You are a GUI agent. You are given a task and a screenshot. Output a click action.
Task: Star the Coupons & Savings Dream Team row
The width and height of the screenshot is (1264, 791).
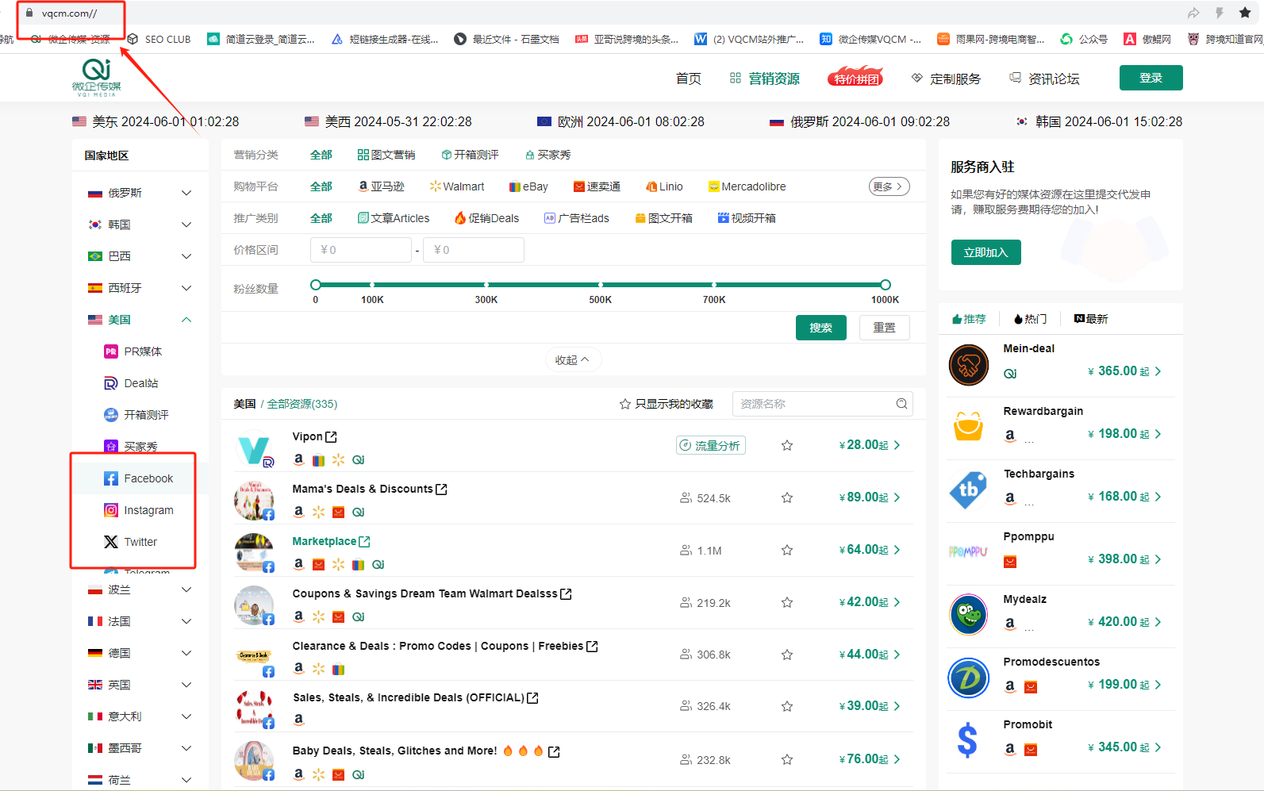click(787, 602)
